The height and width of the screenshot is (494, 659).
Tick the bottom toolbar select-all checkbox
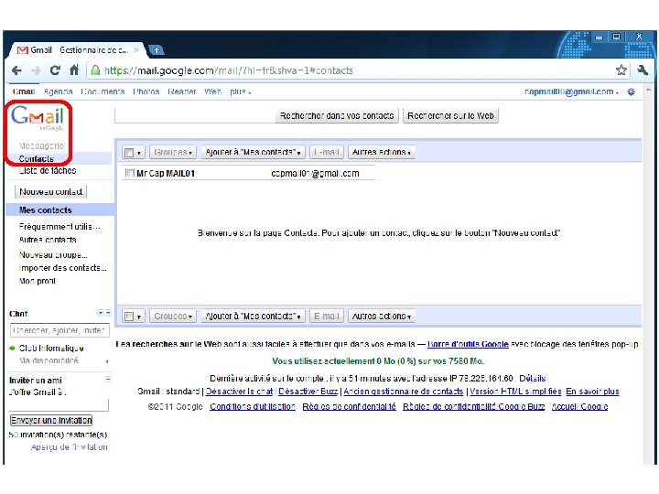[129, 316]
